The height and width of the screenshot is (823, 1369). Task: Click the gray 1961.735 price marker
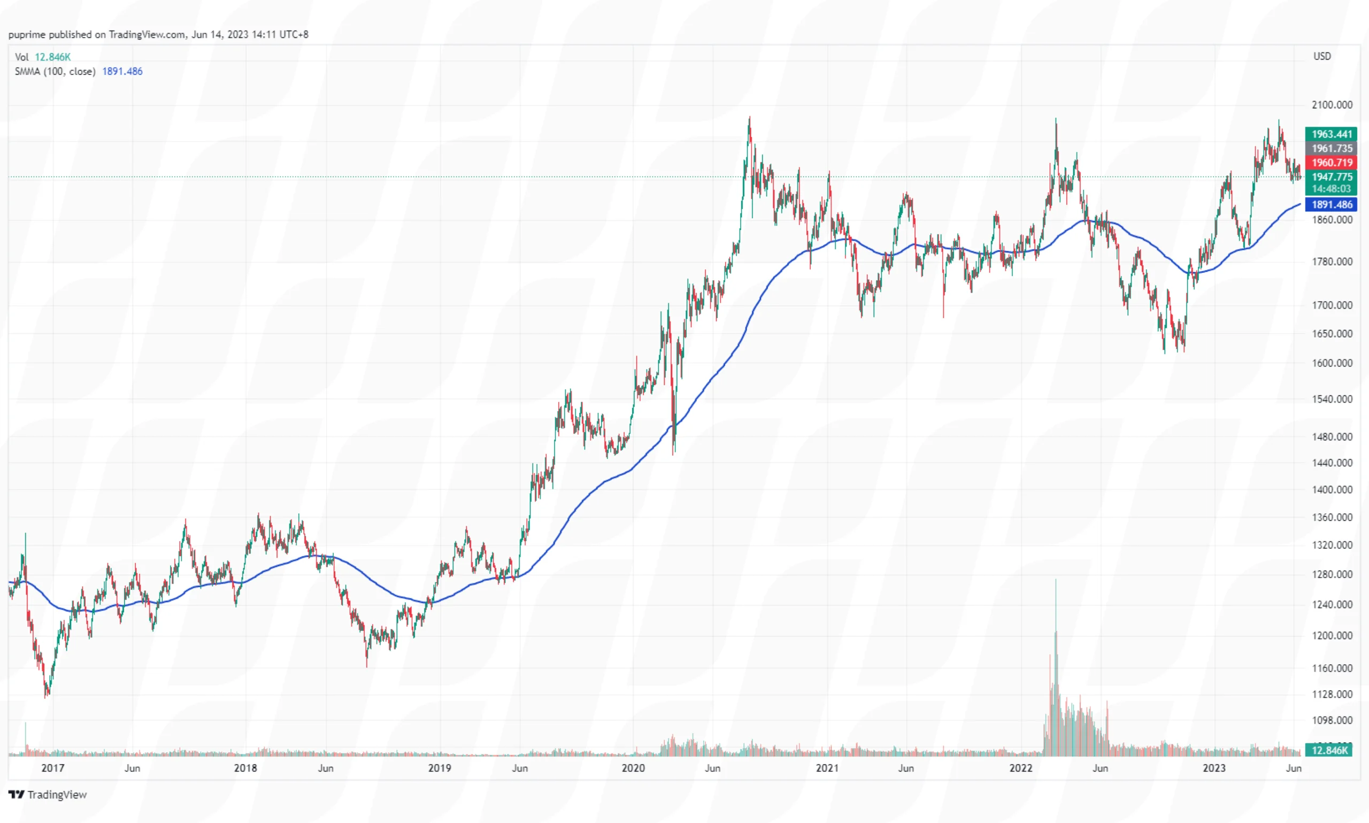(x=1331, y=148)
